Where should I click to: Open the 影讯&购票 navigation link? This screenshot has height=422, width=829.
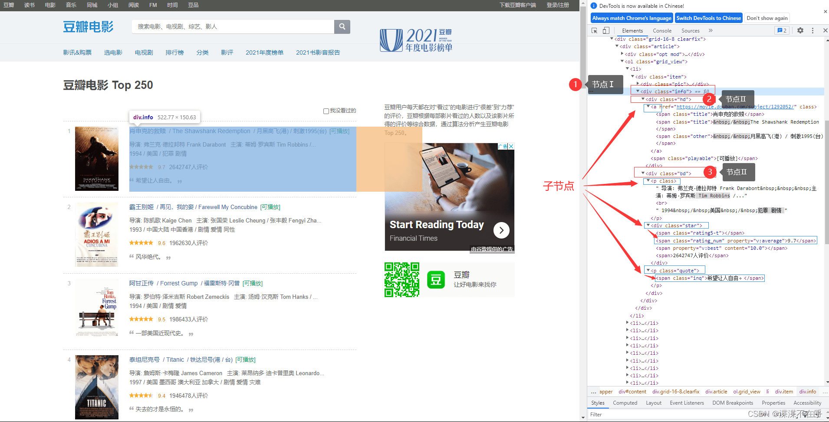(77, 52)
